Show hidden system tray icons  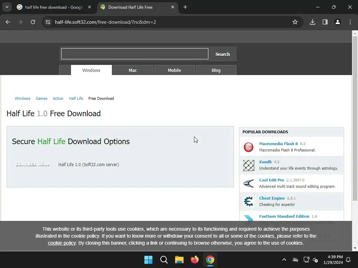[284, 260]
